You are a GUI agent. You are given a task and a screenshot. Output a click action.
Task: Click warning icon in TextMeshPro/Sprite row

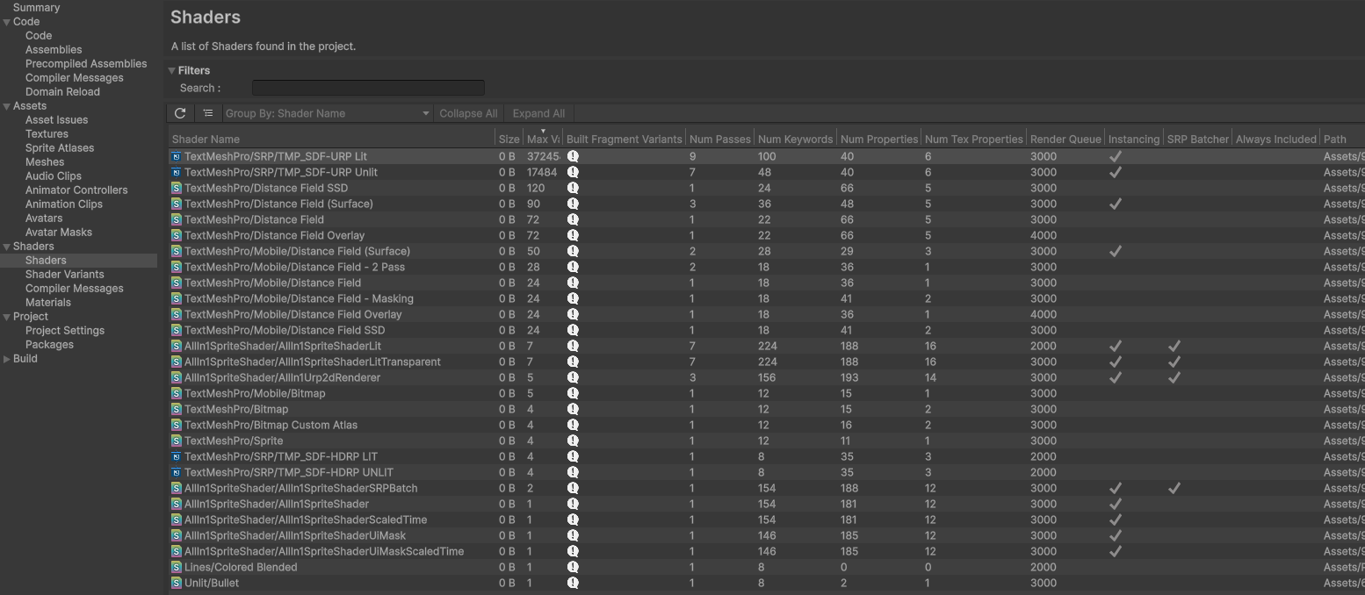pos(573,441)
